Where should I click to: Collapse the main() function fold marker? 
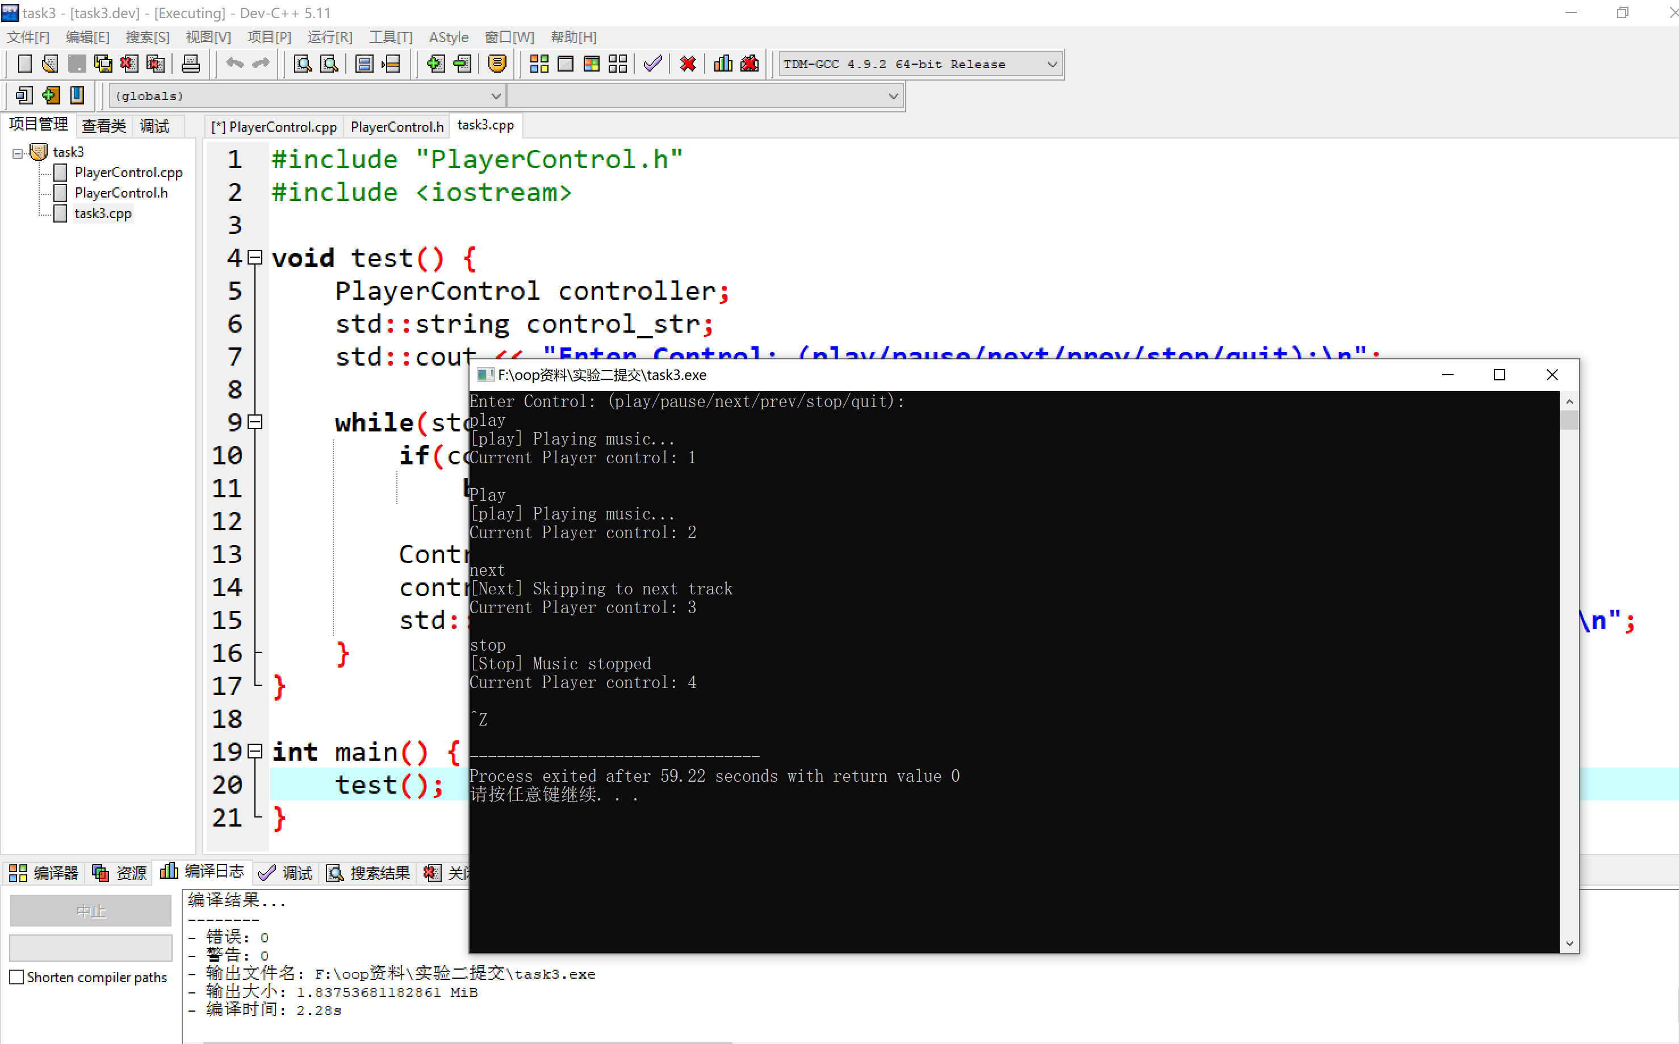coord(256,751)
